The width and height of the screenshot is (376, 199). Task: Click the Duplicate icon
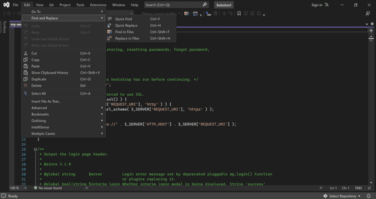pos(26,79)
